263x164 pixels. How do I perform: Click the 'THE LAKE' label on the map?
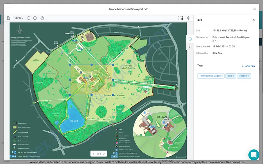tap(74, 121)
